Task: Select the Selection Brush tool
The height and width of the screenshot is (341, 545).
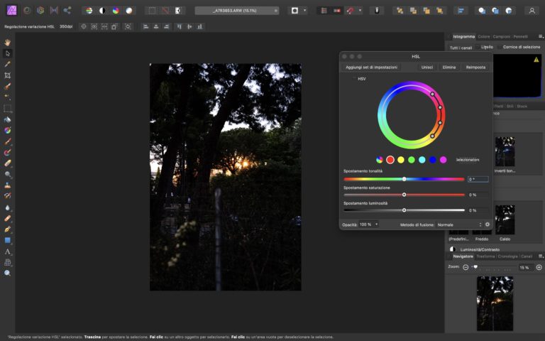Action: (x=7, y=86)
